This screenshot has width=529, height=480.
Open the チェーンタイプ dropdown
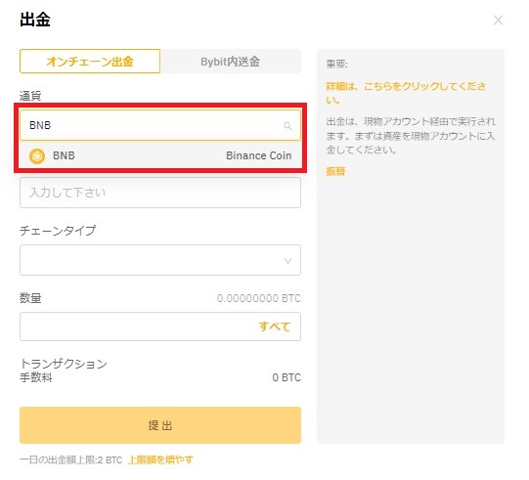click(x=160, y=260)
